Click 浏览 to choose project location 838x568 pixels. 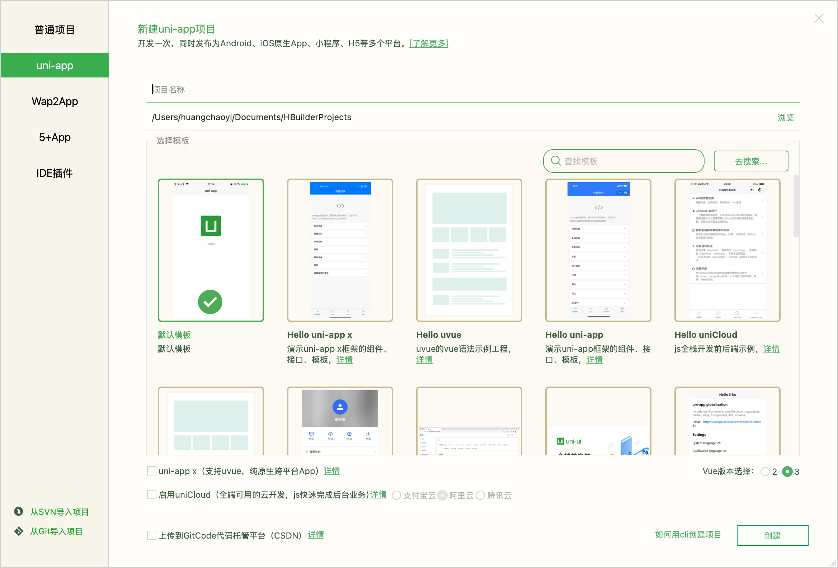(786, 118)
